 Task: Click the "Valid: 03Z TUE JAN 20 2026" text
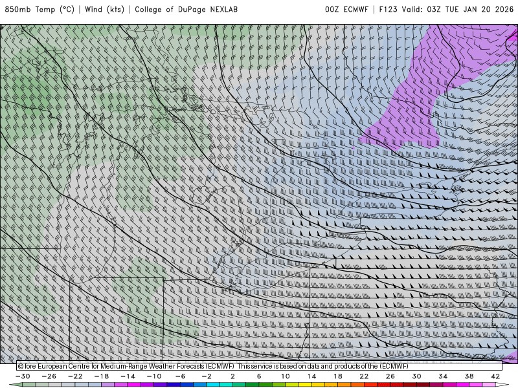click(458, 10)
